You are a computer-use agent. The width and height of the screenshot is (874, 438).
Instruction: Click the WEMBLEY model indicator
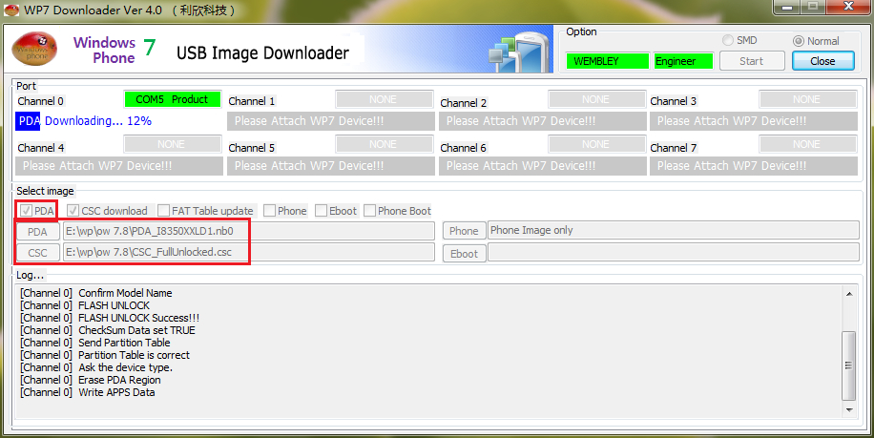tap(608, 61)
